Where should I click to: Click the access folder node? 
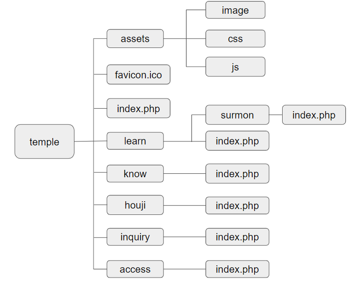tap(135, 269)
